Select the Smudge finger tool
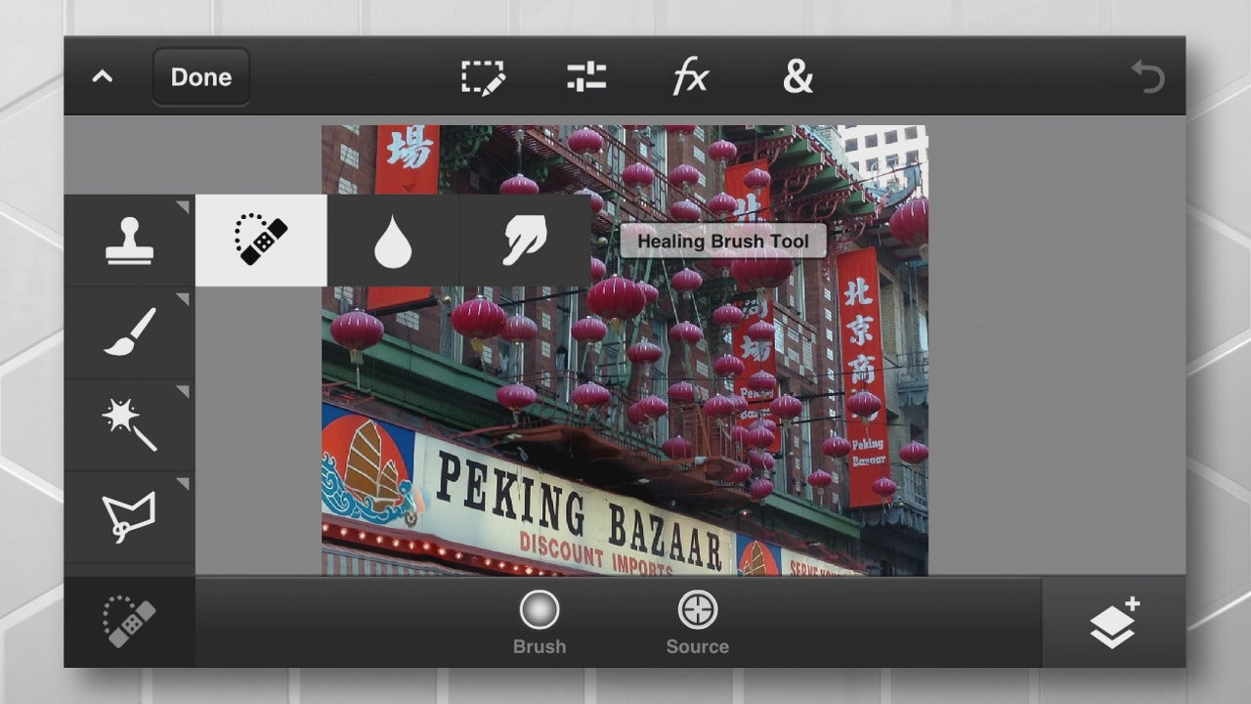The image size is (1251, 704). coord(525,241)
